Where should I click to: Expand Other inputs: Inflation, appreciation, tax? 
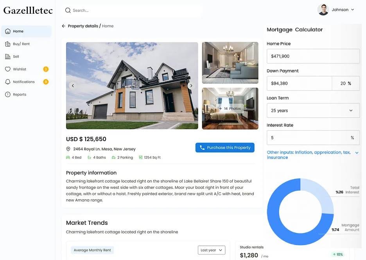[x=312, y=155]
